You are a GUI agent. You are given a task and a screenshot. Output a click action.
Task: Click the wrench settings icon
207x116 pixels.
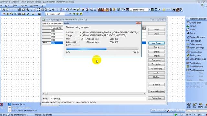pyautogui.click(x=159, y=10)
